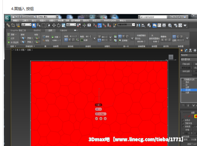The height and width of the screenshot is (146, 197).
Task: Click the Edit Named Selection Sets icon
Action: pos(115,25)
